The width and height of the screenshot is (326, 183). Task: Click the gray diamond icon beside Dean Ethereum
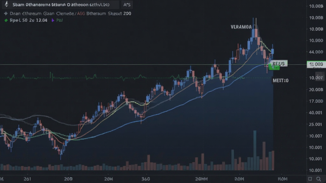[x=6, y=13]
